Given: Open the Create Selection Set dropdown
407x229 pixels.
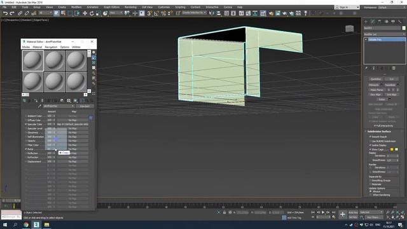Looking at the screenshot, I should (x=194, y=13).
